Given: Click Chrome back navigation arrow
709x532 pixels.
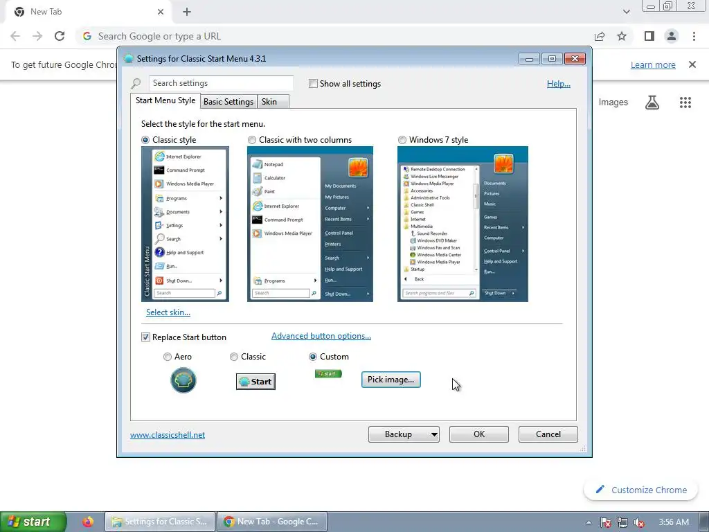Looking at the screenshot, I should point(15,36).
